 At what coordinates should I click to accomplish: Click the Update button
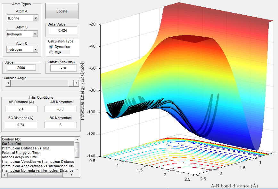pos(62,11)
